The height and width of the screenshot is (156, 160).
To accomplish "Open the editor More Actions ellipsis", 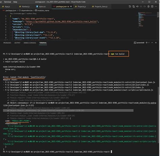I will click(x=156, y=6).
